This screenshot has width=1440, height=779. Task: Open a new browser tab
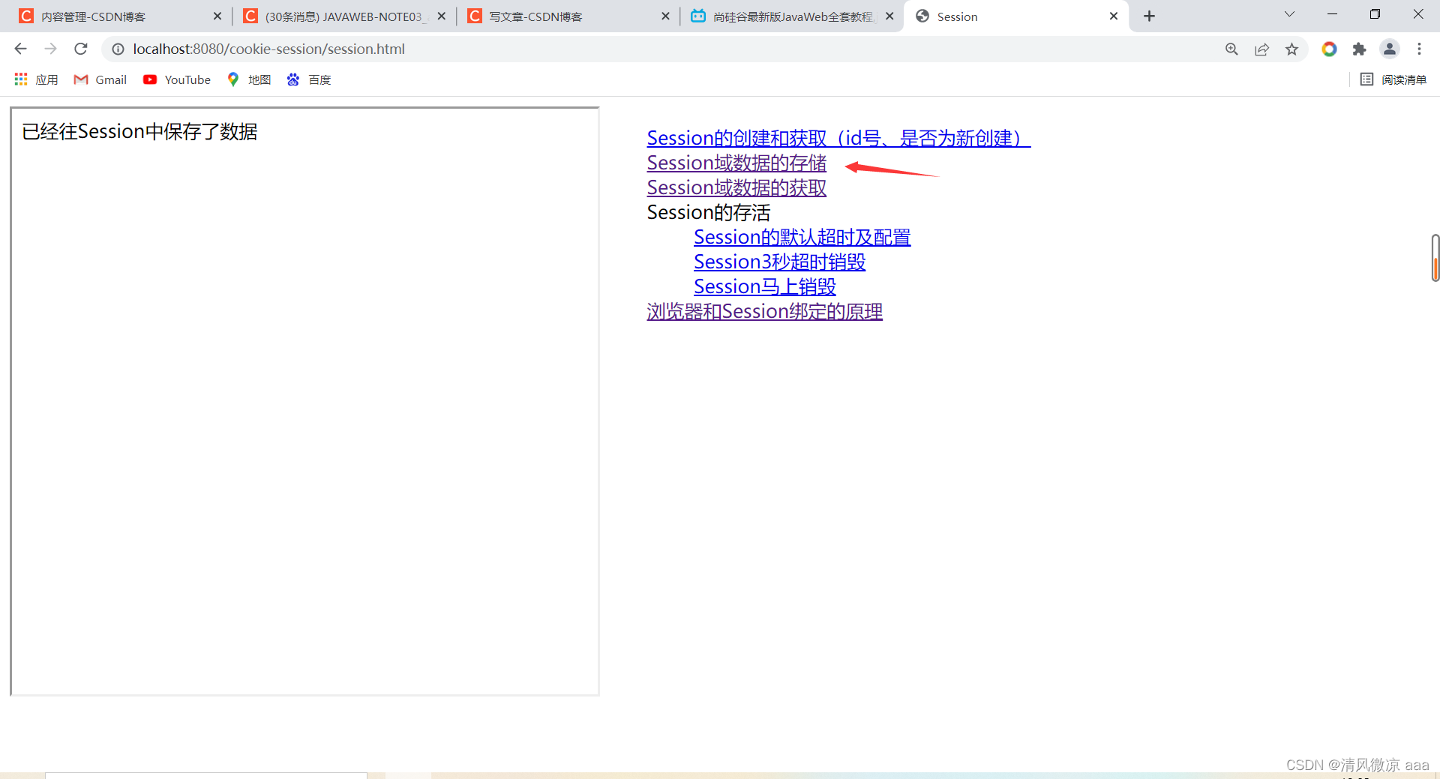pos(1149,16)
